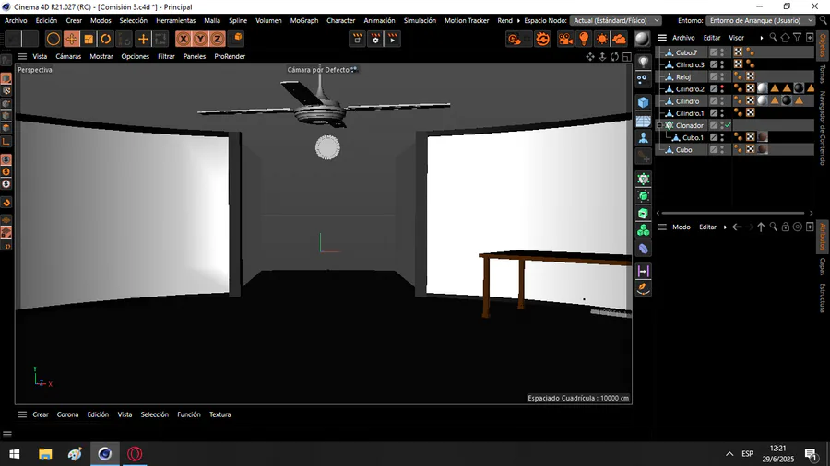This screenshot has width=830, height=466.
Task: Toggle the X axis lock
Action: pyautogui.click(x=184, y=39)
